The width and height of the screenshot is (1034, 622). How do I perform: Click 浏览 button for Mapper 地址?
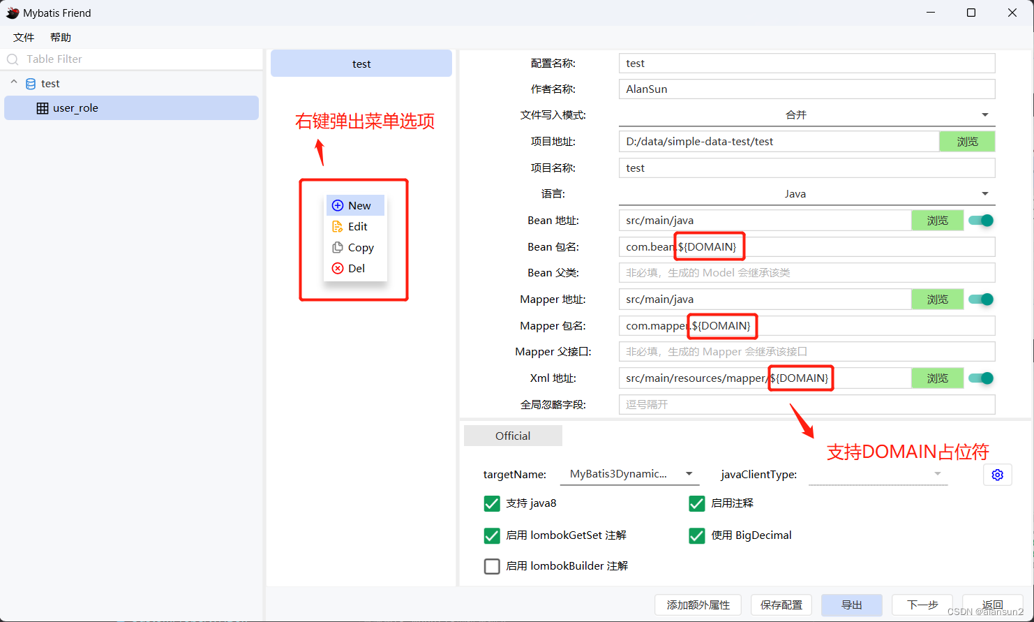coord(938,299)
